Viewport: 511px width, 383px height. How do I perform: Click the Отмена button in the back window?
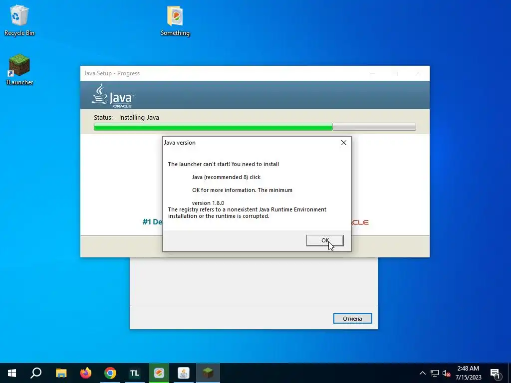[352, 319]
